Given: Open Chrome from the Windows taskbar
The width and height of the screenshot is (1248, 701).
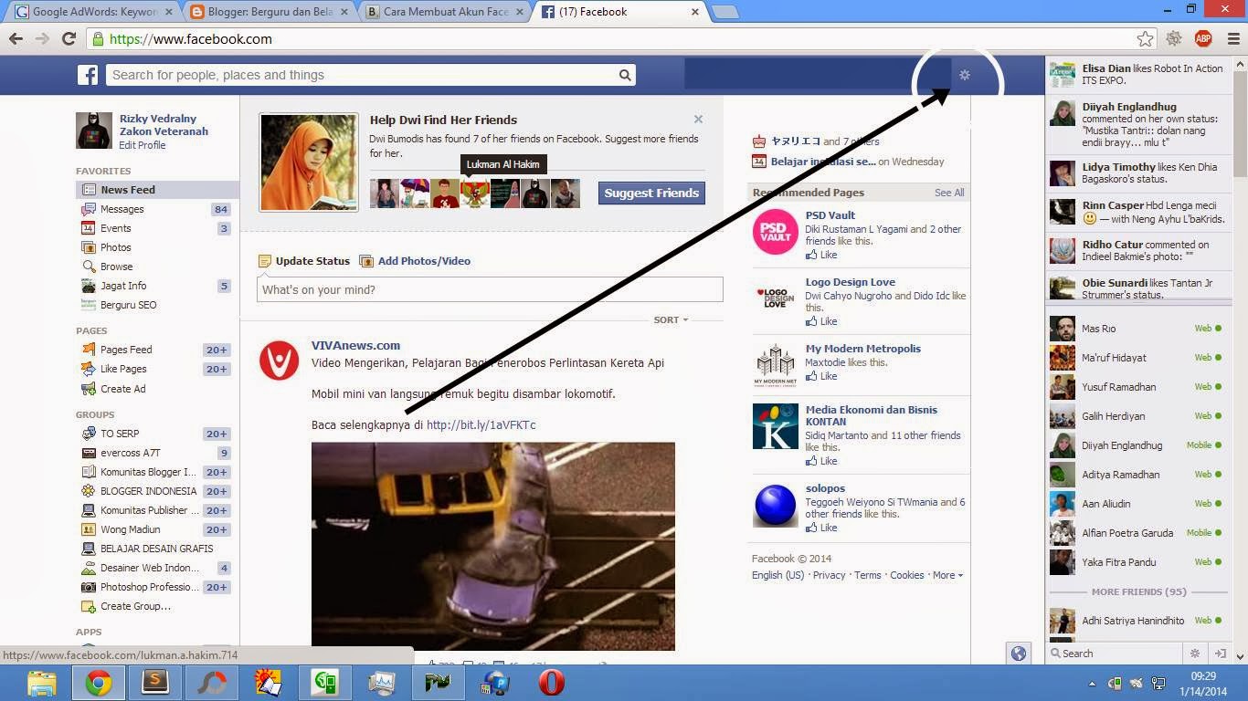Looking at the screenshot, I should click(99, 683).
